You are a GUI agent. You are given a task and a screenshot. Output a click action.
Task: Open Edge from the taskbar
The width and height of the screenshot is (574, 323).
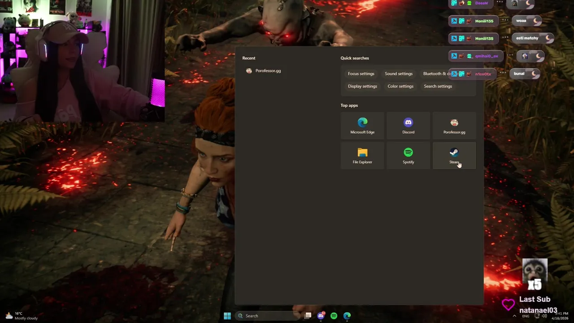347,316
